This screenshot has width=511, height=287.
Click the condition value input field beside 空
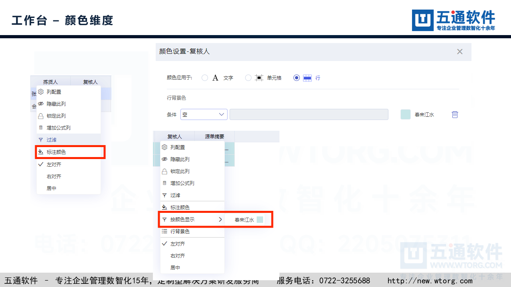309,114
